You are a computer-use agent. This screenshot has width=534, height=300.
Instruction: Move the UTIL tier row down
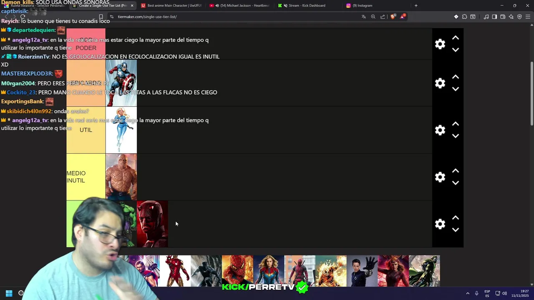tap(456, 136)
